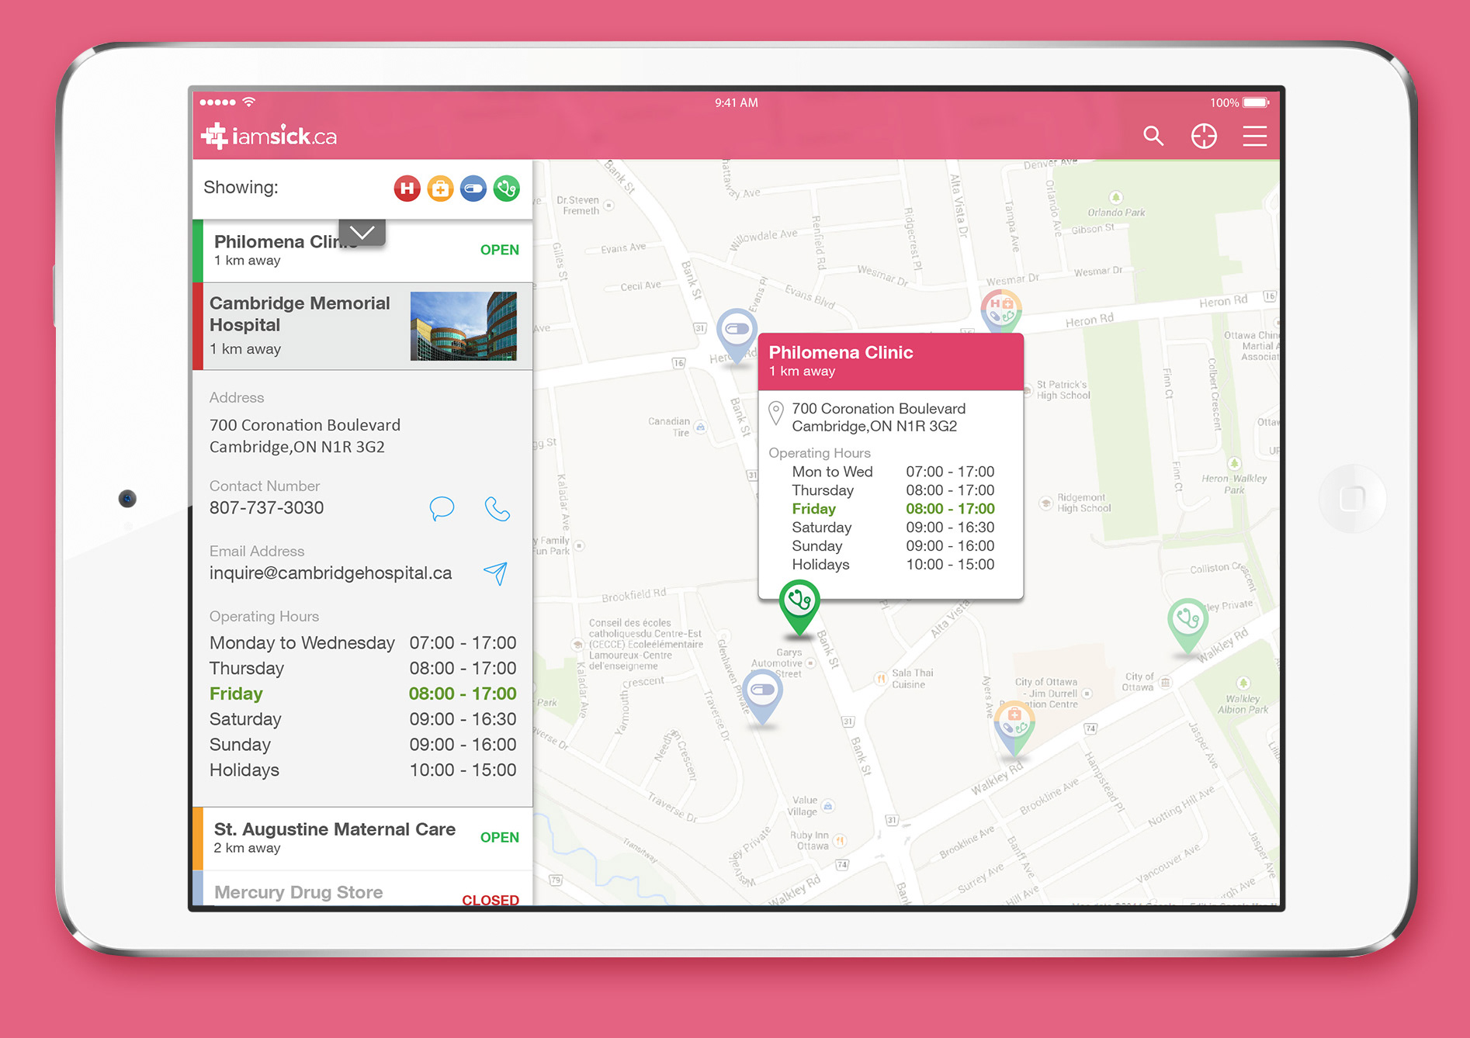Image resolution: width=1470 pixels, height=1038 pixels.
Task: Select highlighted Friday hours in sidebar
Action: pos(362,694)
